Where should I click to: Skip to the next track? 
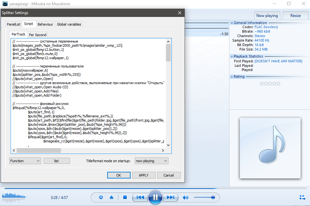click(x=171, y=197)
